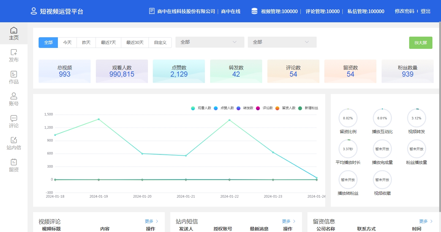Switch to the 今天 date filter tab
441x232 pixels.
point(67,42)
